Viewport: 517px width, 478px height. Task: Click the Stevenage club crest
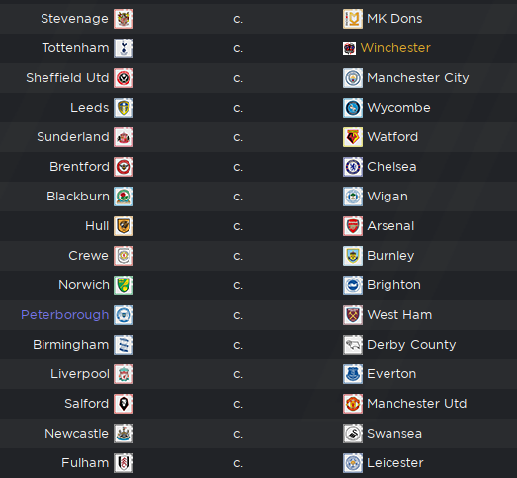[124, 19]
